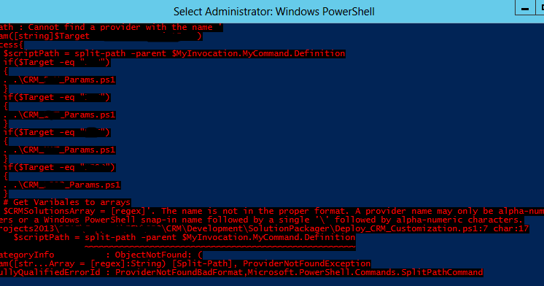Viewport: 544px width, 286px height.
Task: Click the 'Select Administrator: Windows PowerShell' title text
Action: (x=274, y=12)
